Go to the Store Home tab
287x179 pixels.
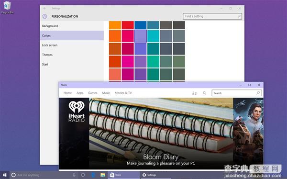coord(67,93)
